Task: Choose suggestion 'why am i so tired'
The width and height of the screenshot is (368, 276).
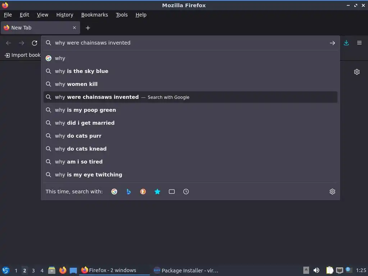Action: click(190, 161)
